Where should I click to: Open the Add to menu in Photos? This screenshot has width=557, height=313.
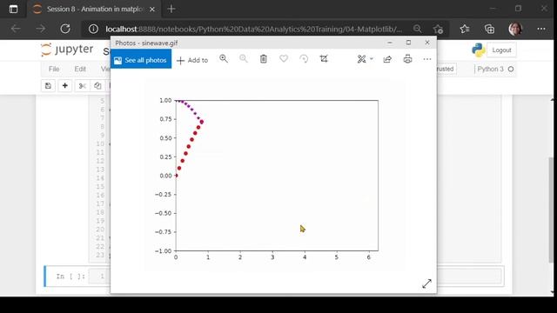point(192,60)
